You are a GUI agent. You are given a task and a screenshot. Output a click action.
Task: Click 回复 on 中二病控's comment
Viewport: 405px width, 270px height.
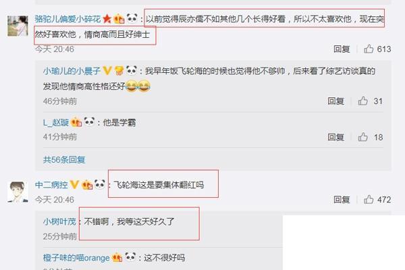click(x=342, y=200)
